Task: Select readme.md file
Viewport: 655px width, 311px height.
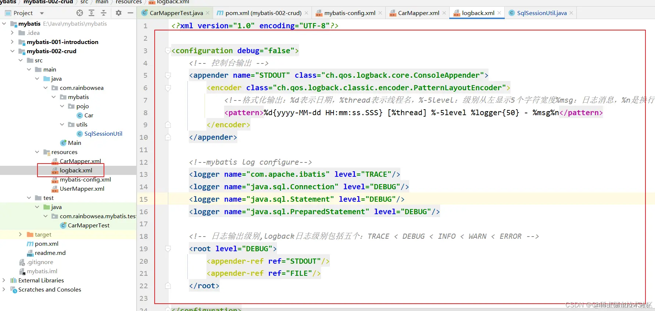Action: pyautogui.click(x=50, y=253)
